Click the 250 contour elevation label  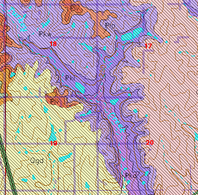[103, 71]
